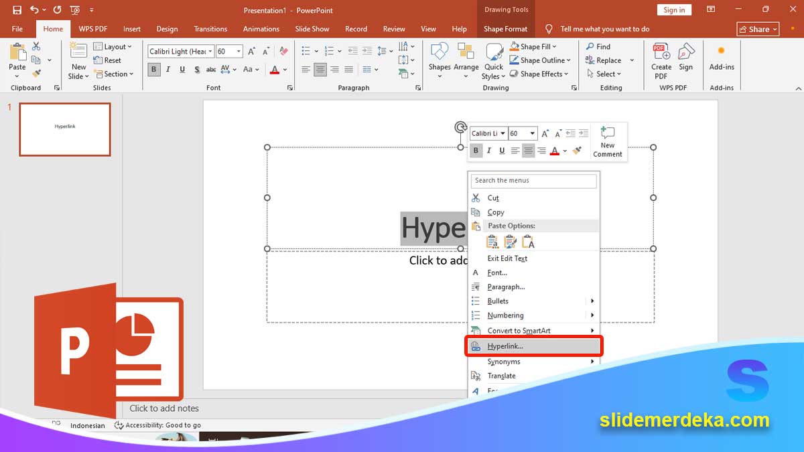Toggle Italic on mini toolbar

489,151
